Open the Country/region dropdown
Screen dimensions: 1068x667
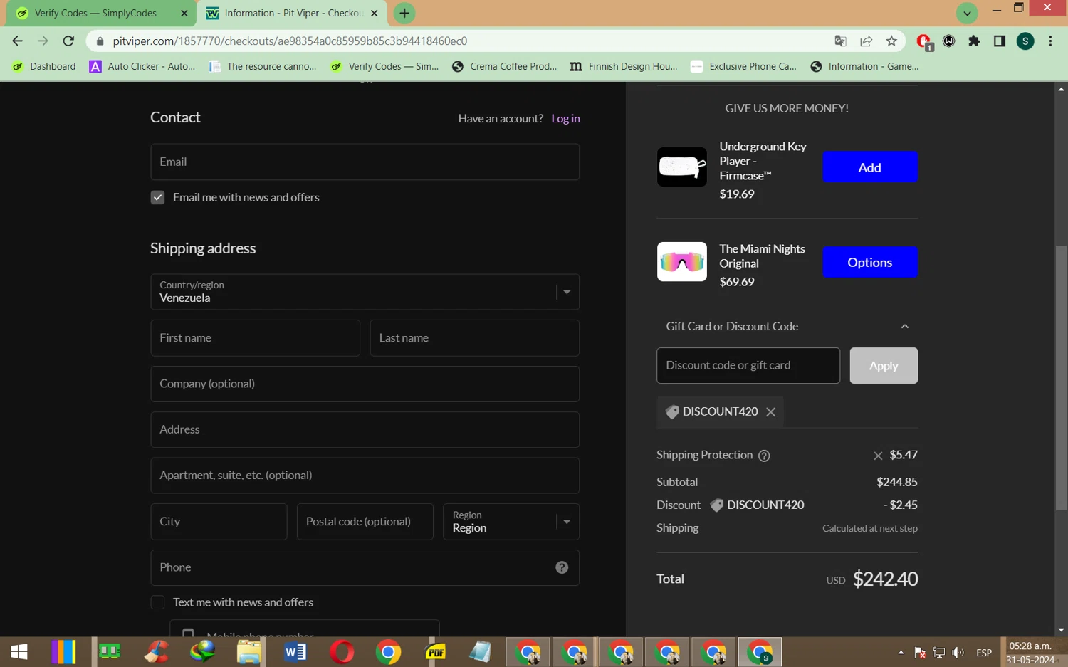click(x=365, y=292)
